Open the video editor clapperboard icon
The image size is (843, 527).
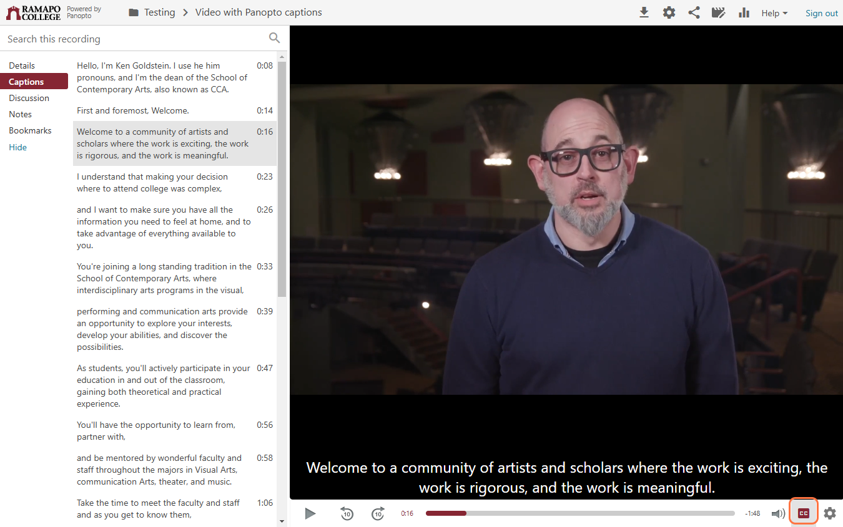click(x=718, y=12)
